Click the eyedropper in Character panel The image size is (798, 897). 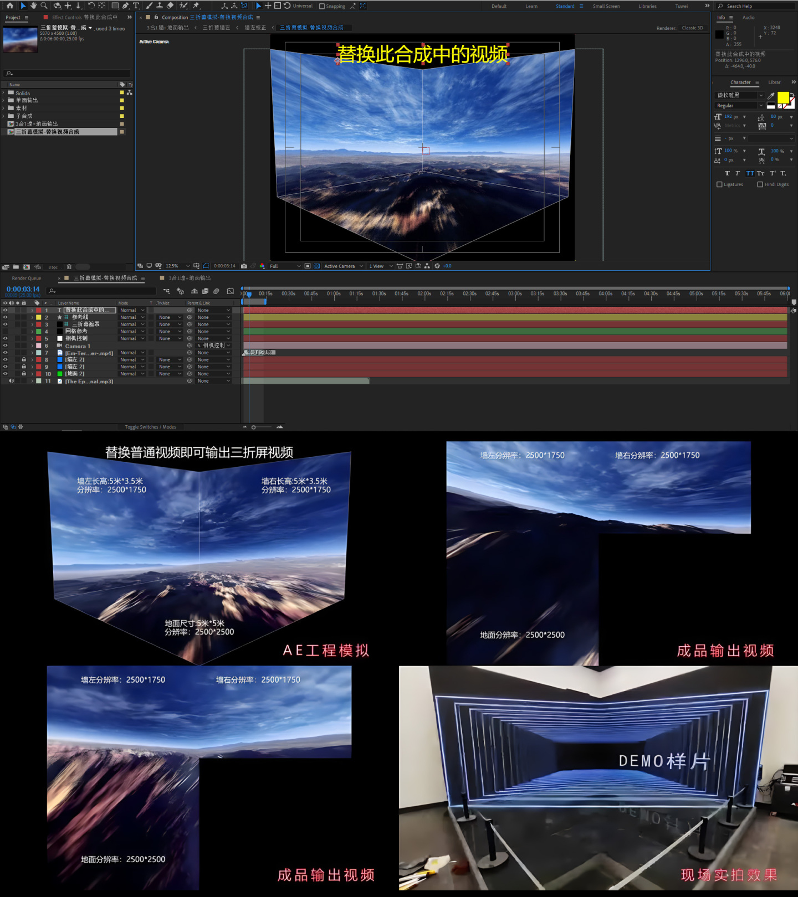tap(771, 96)
